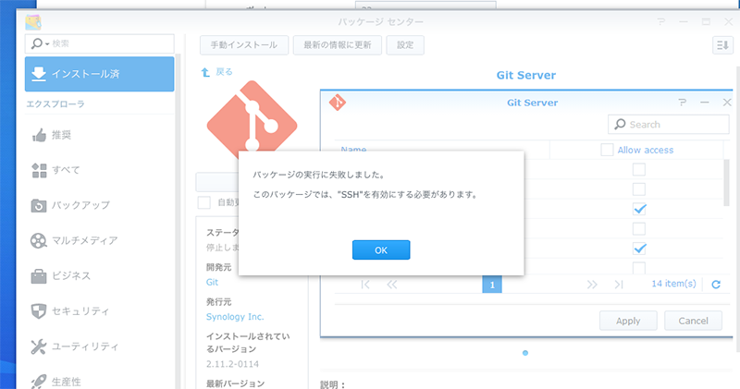Expand the search magnifier dropdown in Package Center

[x=40, y=43]
